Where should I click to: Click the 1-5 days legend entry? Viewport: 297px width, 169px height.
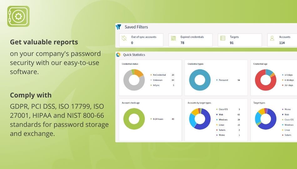coord(288,75)
